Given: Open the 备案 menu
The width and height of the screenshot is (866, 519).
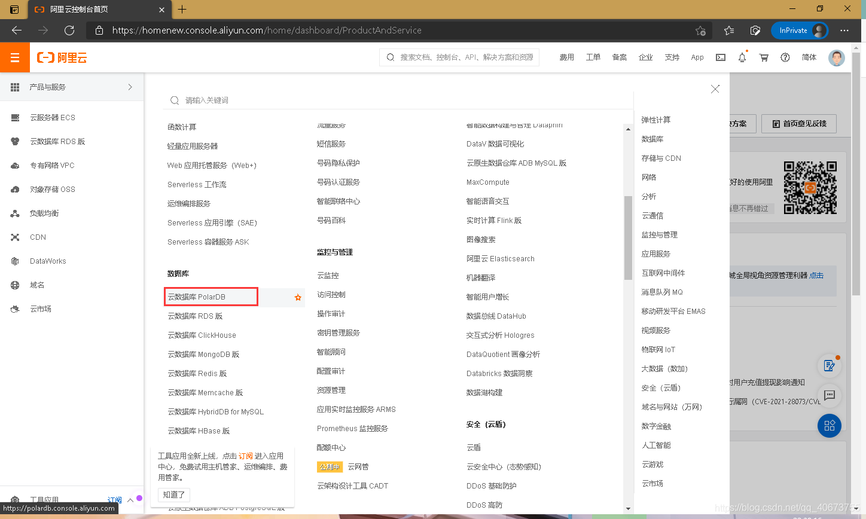Looking at the screenshot, I should click(620, 57).
